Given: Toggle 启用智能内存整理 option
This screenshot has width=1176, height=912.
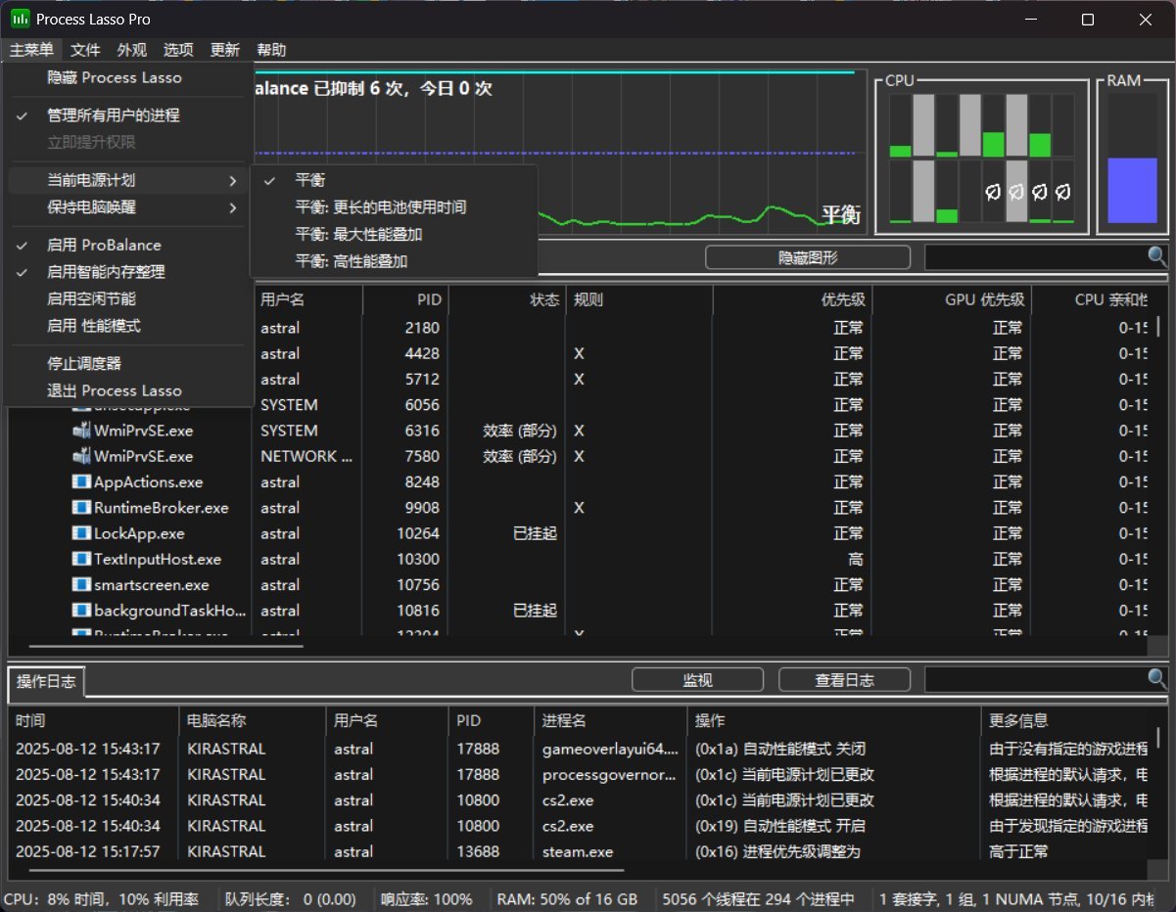Looking at the screenshot, I should [127, 272].
